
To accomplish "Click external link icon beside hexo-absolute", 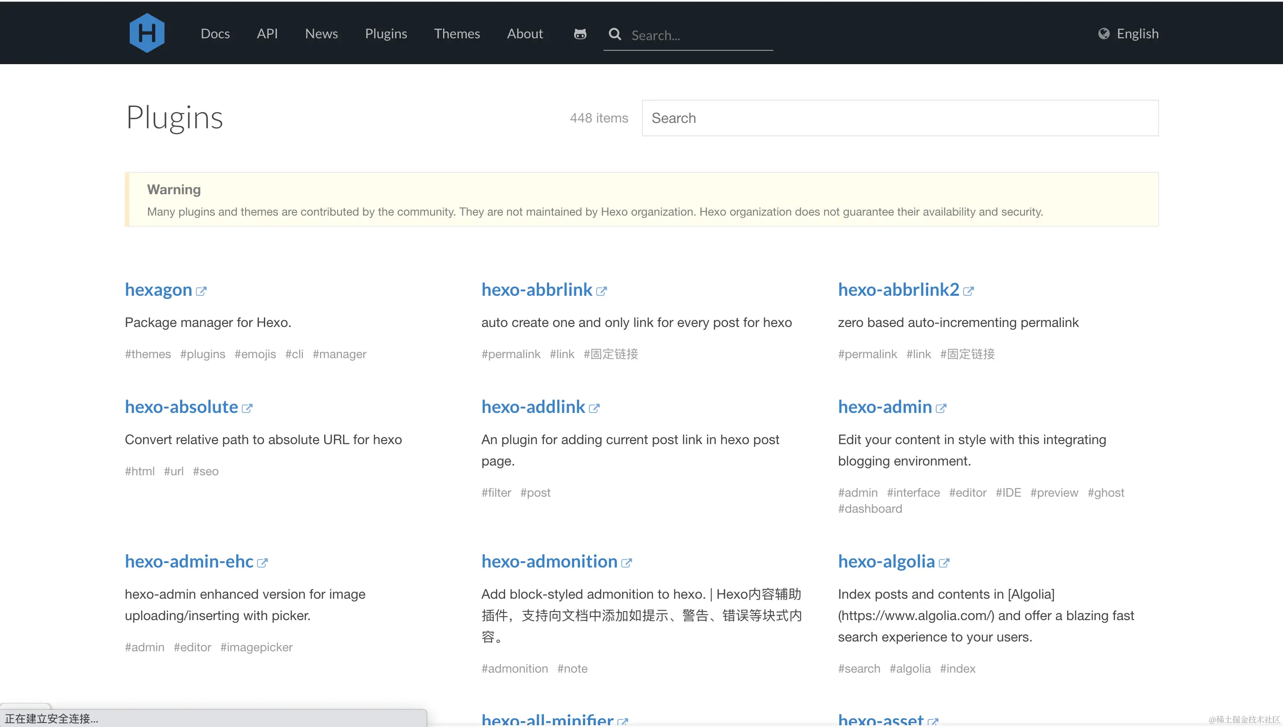I will coord(247,408).
